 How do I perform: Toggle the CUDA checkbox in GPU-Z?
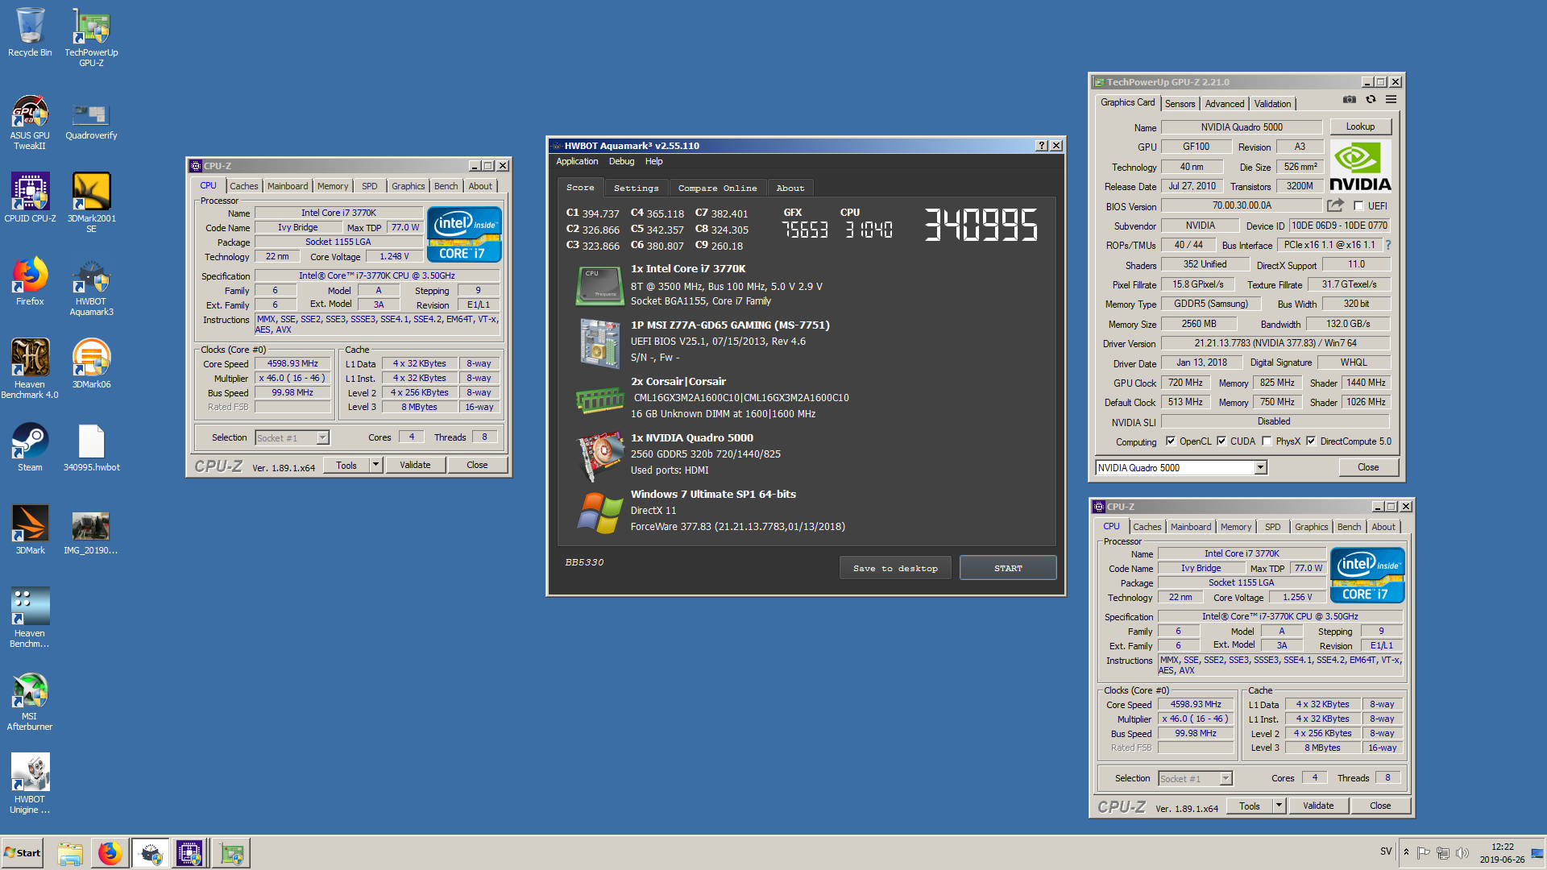(1221, 441)
